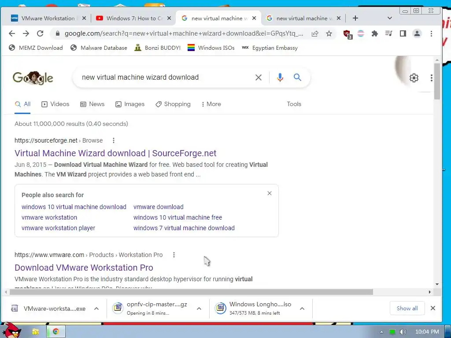This screenshot has height=338, width=451.
Task: Click the horizontal scrollbar thumb
Action: tap(191, 292)
